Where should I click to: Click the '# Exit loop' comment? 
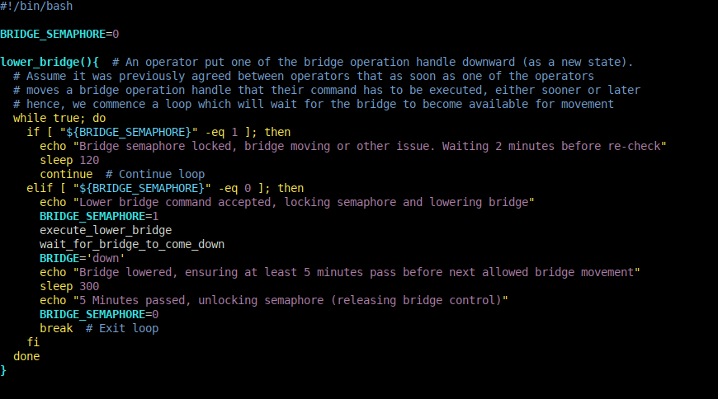click(x=122, y=328)
